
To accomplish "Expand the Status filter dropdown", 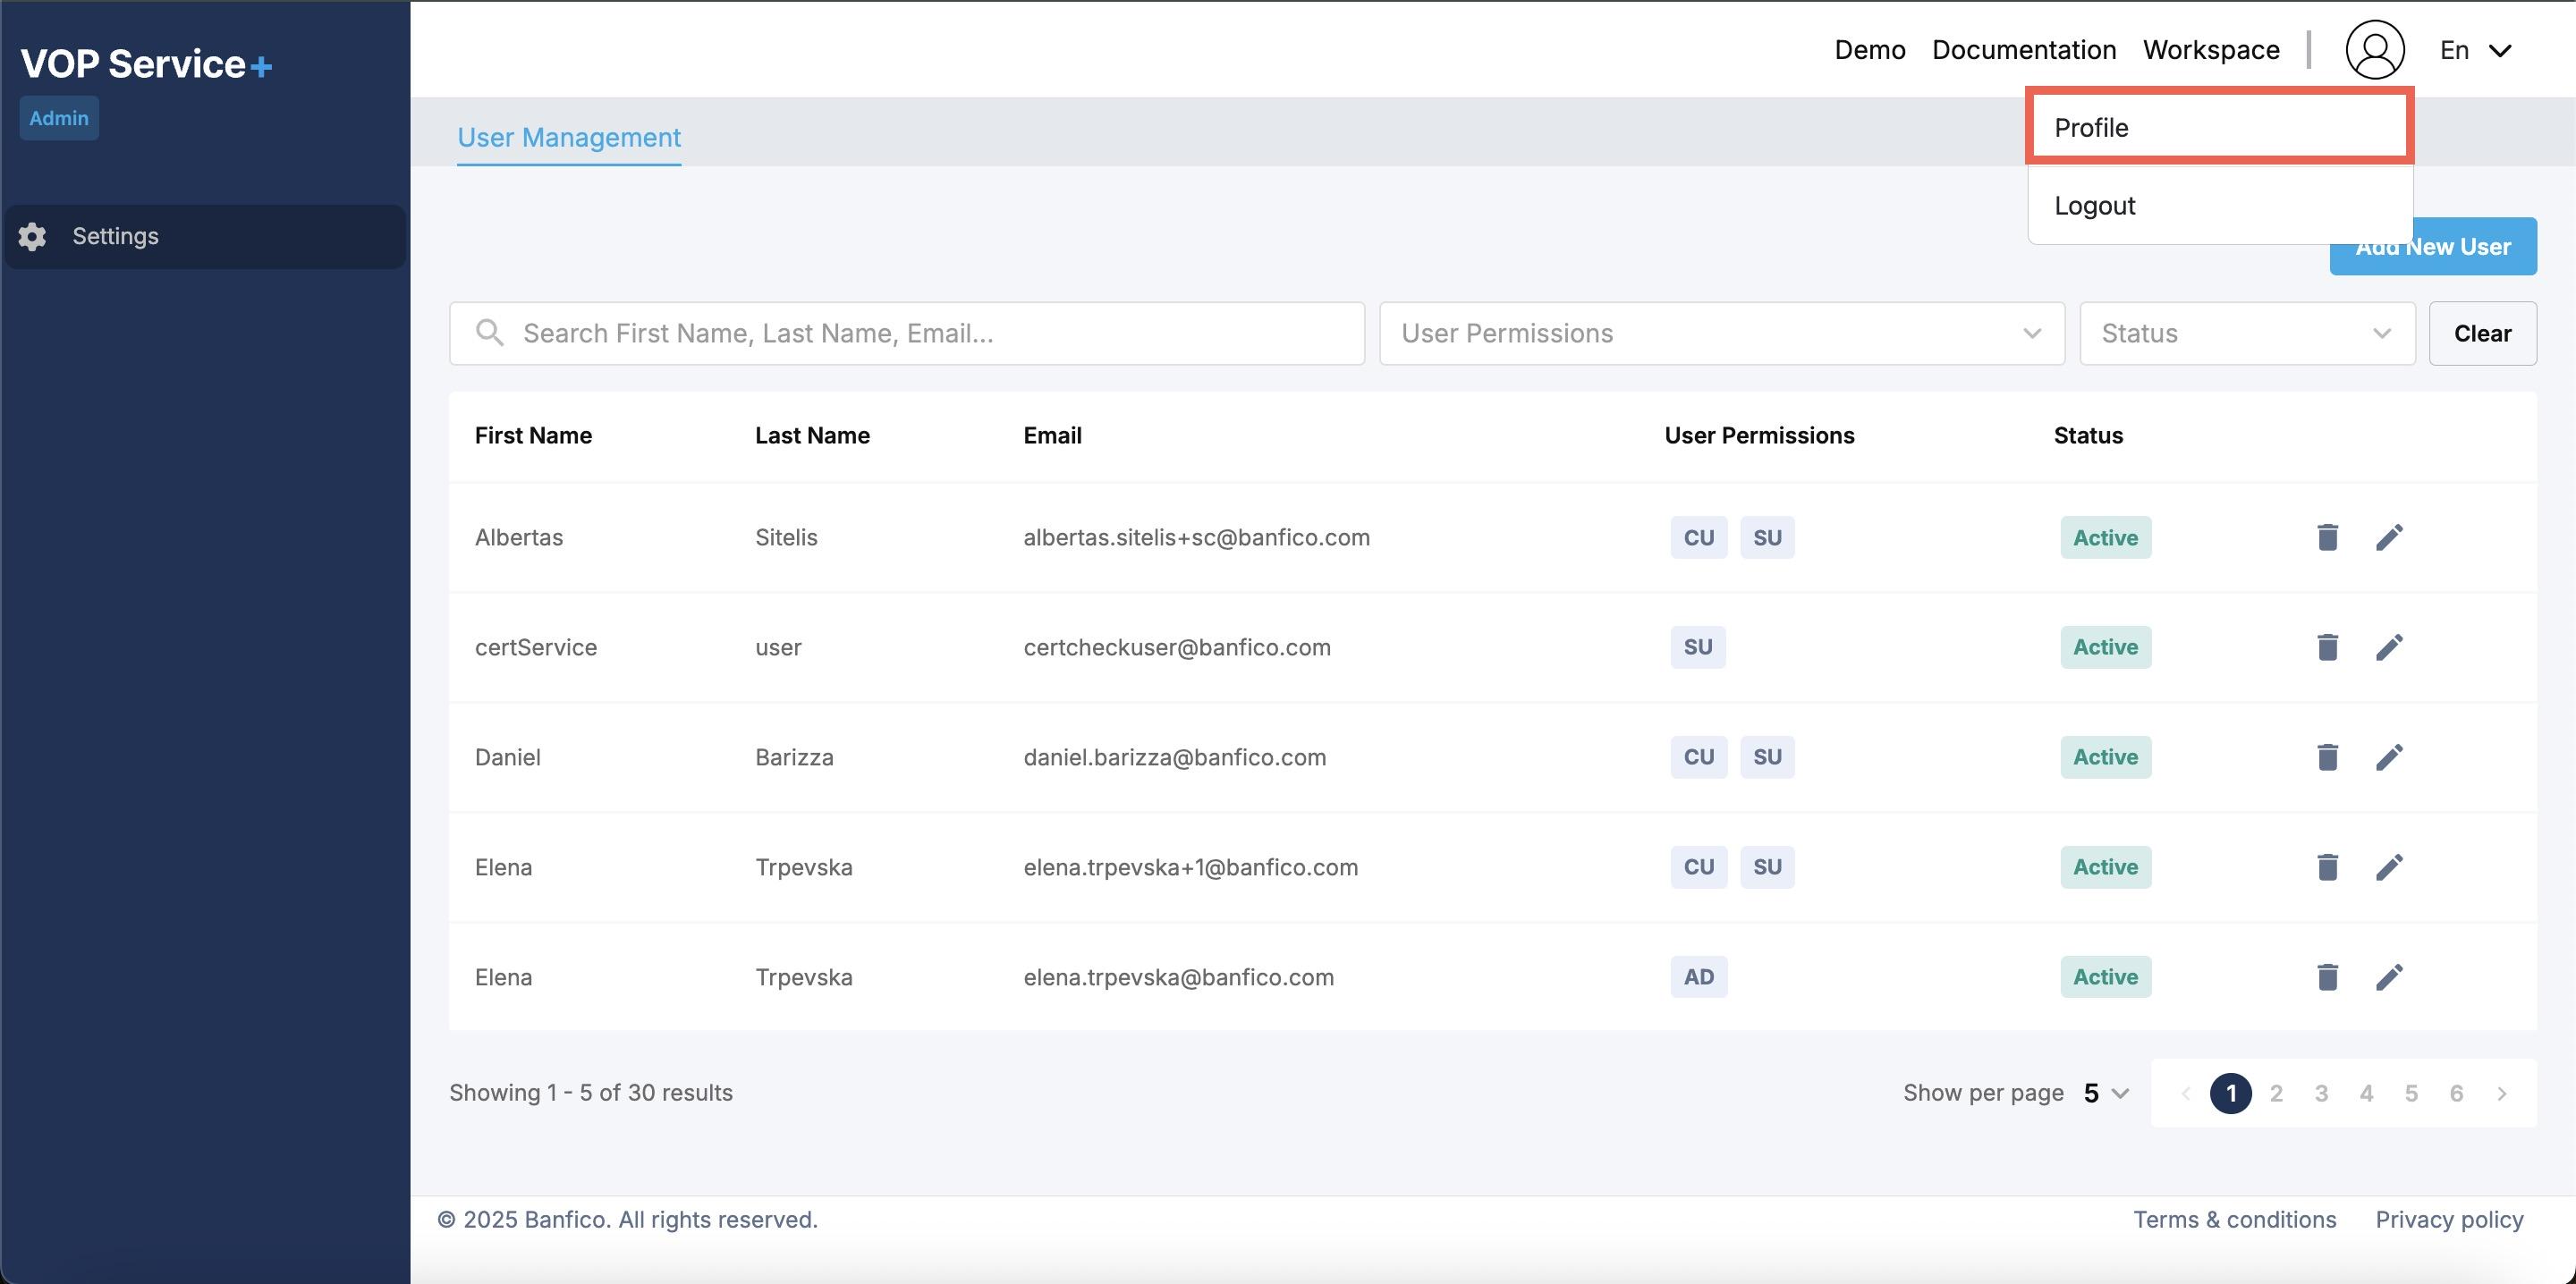I will click(x=2246, y=333).
